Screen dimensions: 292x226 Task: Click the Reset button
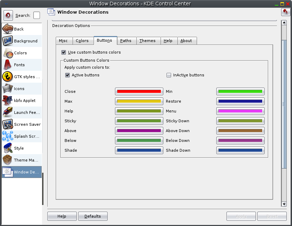[x=272, y=216]
